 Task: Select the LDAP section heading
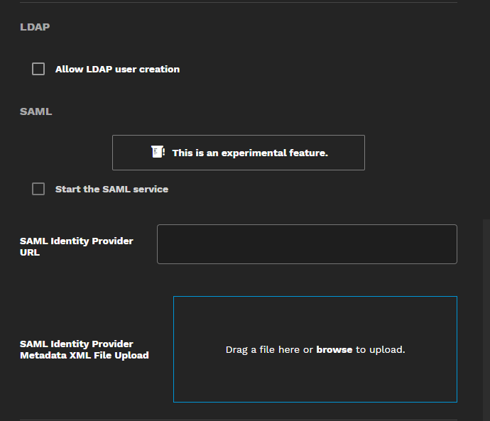point(35,27)
